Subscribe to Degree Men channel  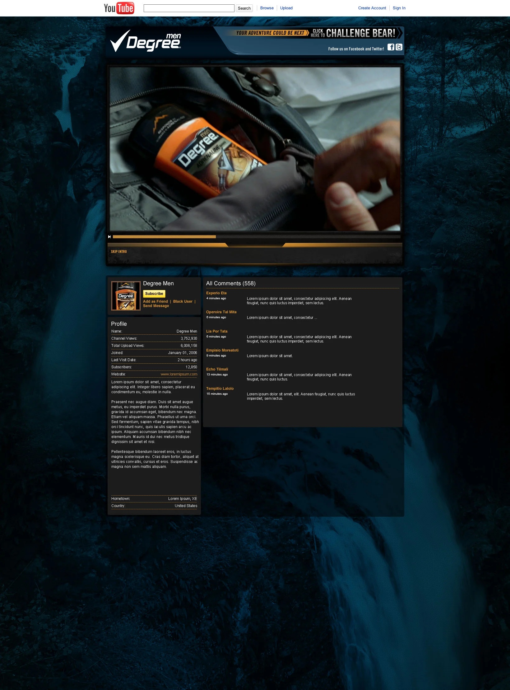click(154, 294)
